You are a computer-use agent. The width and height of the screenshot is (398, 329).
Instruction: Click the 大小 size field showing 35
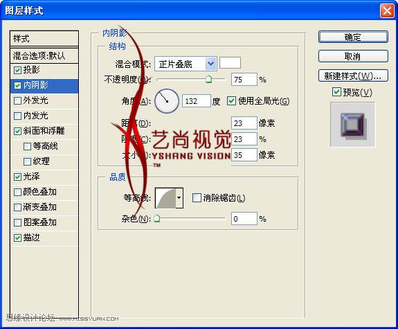(x=244, y=154)
